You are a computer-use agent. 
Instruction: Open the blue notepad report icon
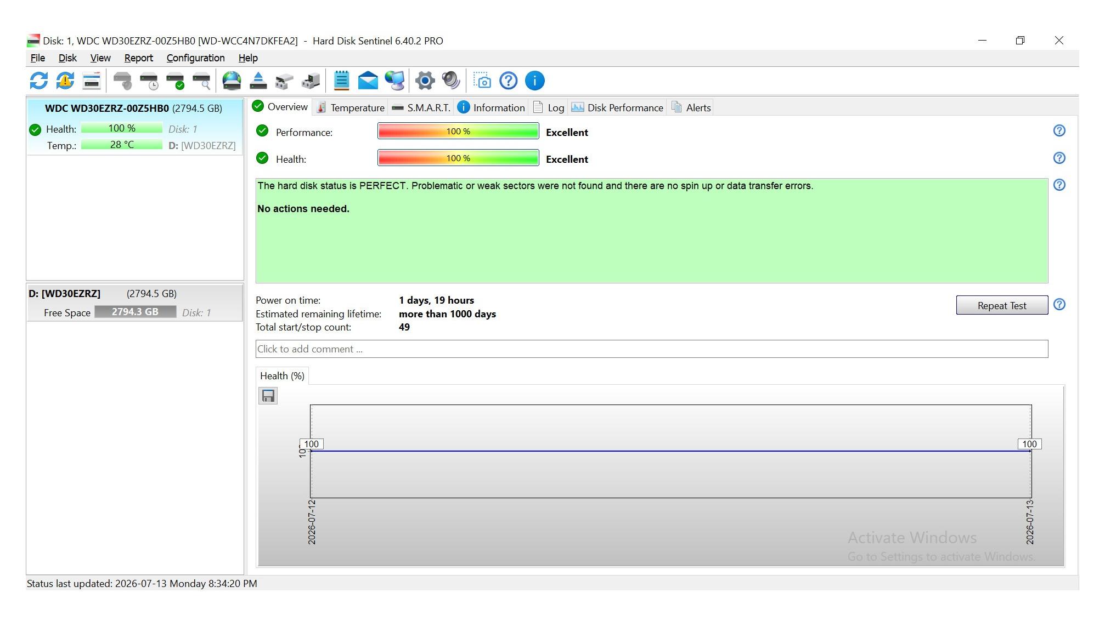341,81
